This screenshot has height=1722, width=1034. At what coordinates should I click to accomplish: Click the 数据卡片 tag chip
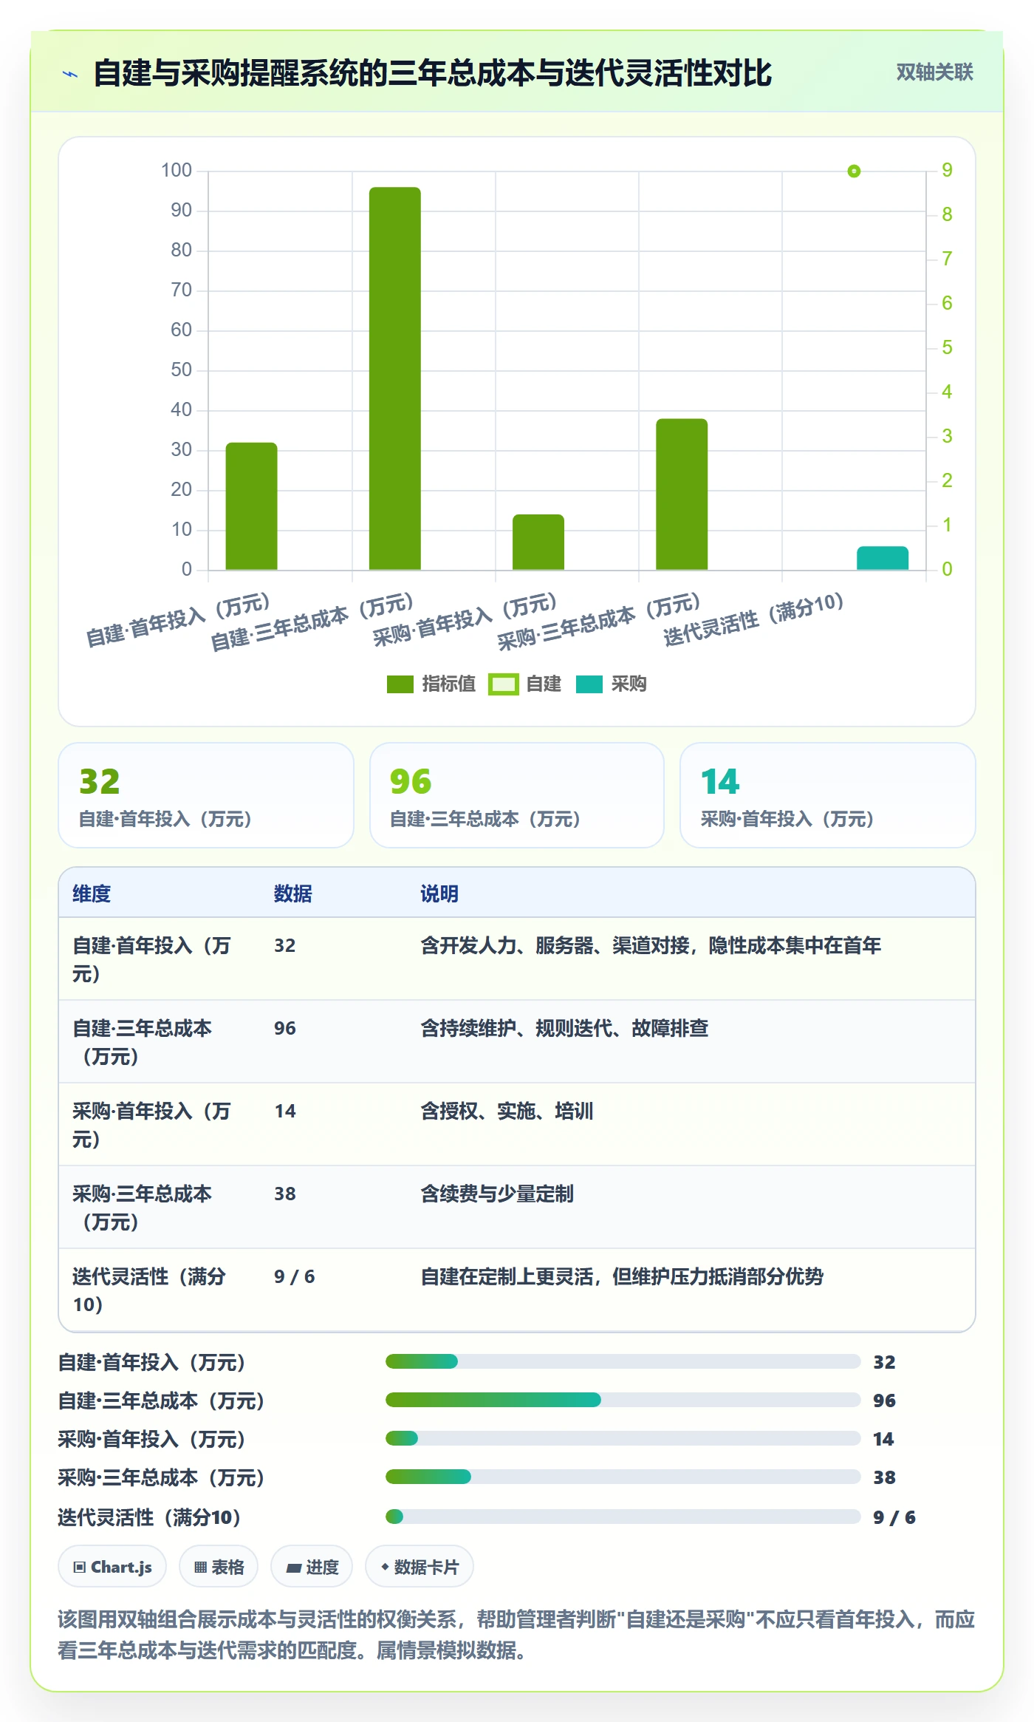420,1566
